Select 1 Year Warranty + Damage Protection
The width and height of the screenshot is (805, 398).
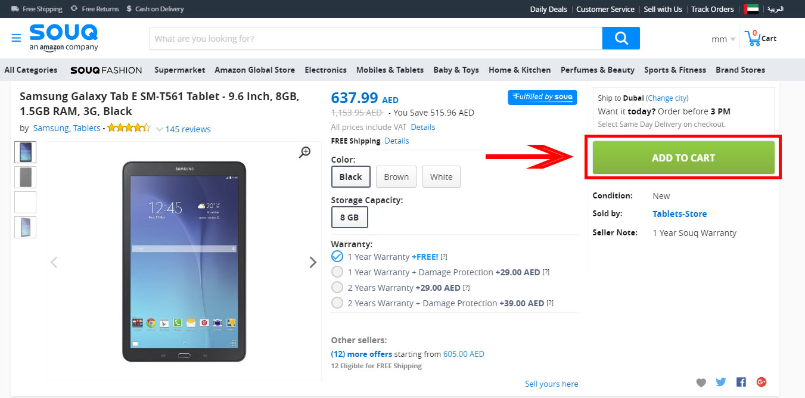point(337,272)
